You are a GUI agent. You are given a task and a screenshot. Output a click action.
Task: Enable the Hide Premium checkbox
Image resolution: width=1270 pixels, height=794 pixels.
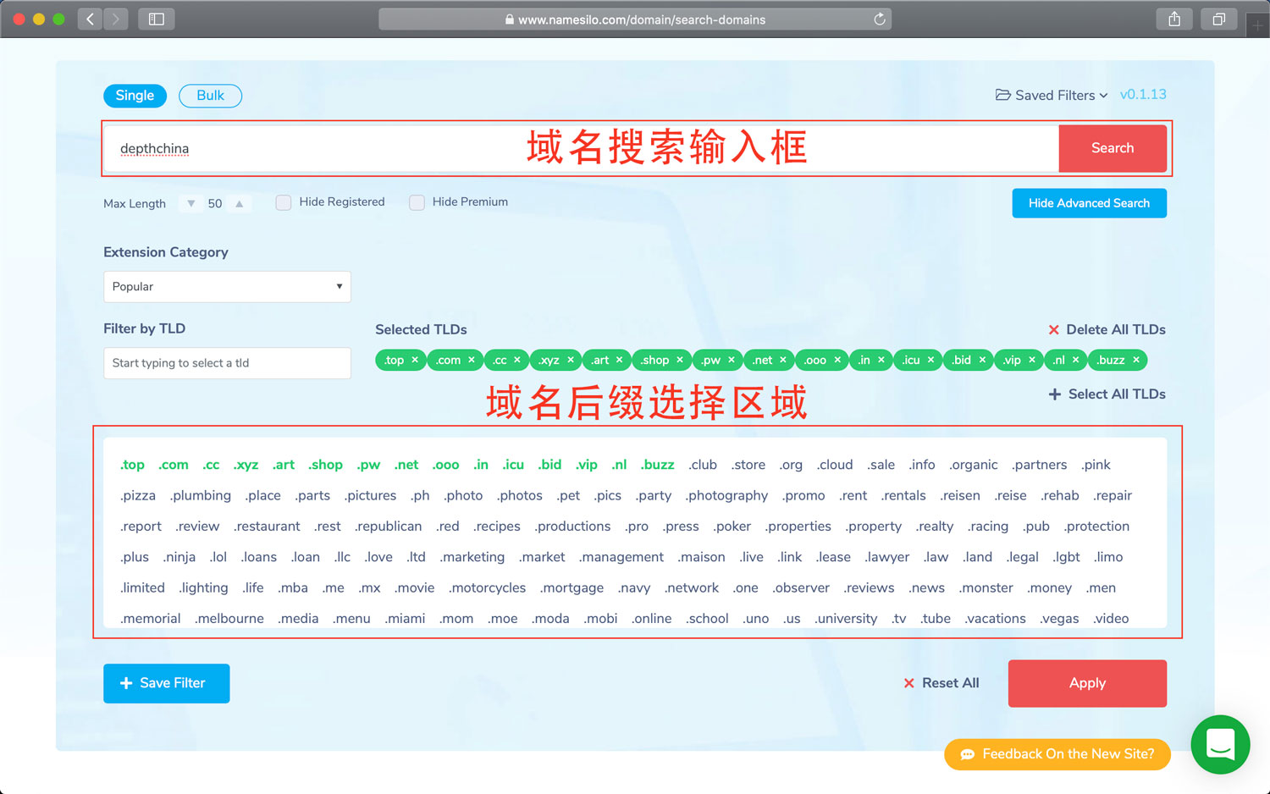(417, 202)
